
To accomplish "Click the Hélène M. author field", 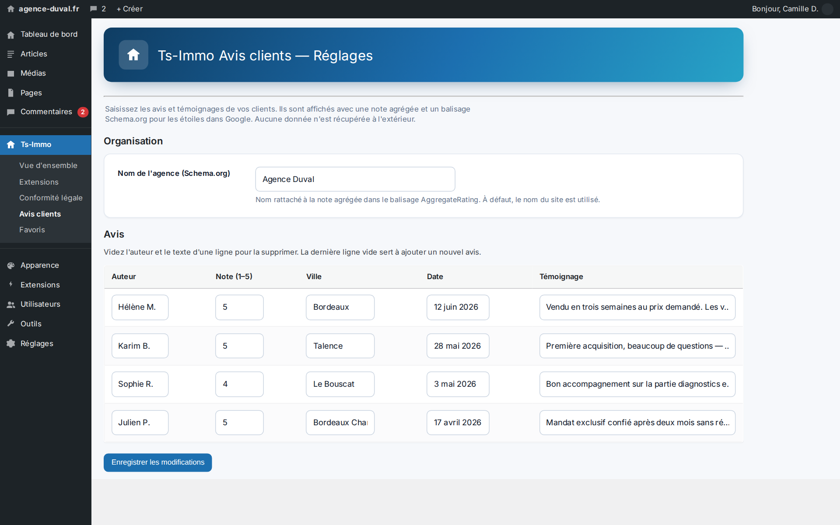I will coord(140,307).
